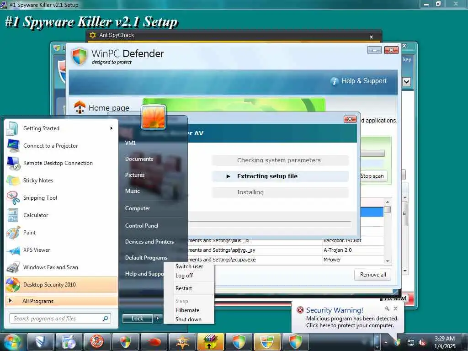Open Devices and Printers
Screen dimensions: 468x351
[x=149, y=242]
